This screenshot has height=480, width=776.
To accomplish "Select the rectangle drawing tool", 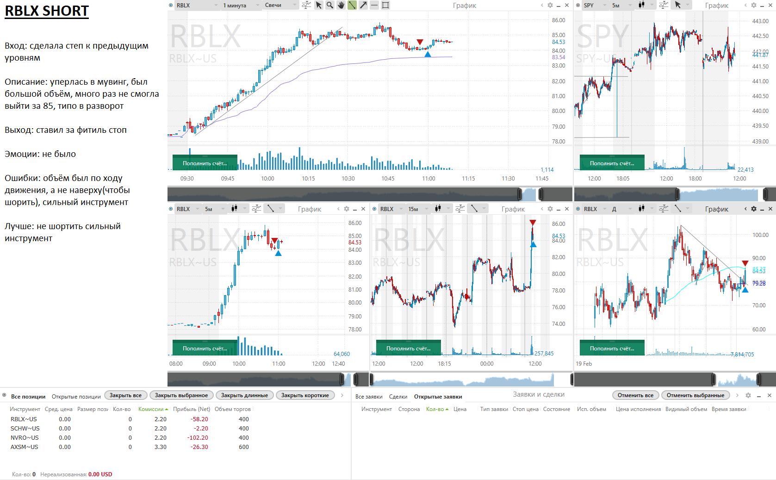I will pyautogui.click(x=385, y=5).
